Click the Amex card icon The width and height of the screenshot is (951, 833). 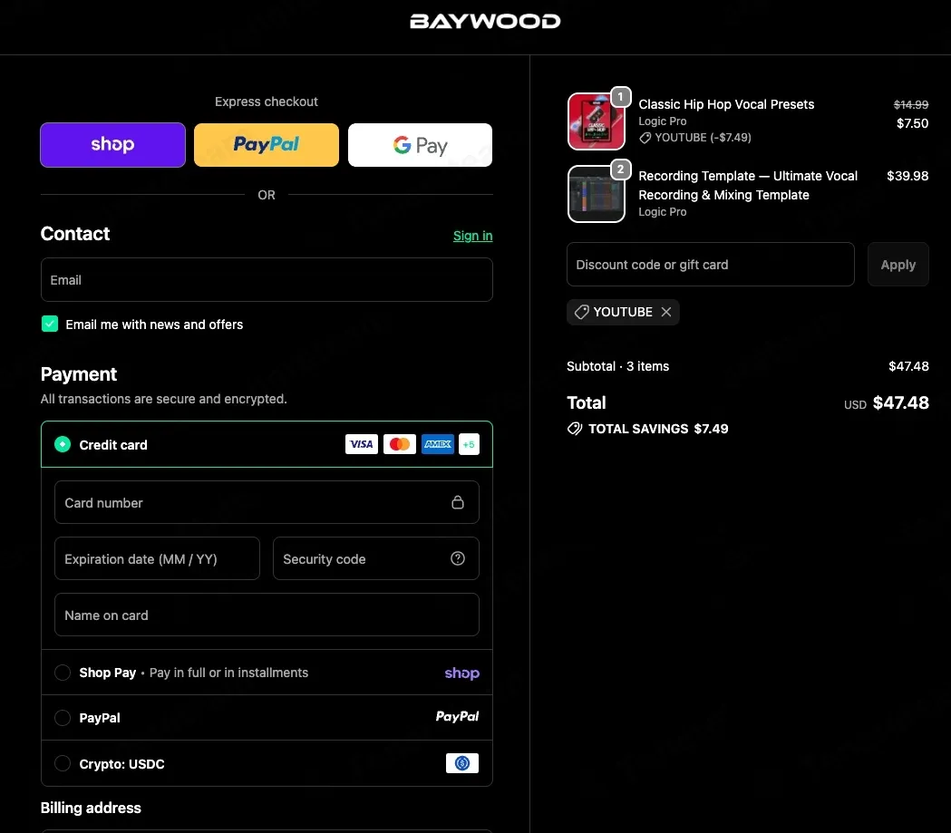[437, 444]
